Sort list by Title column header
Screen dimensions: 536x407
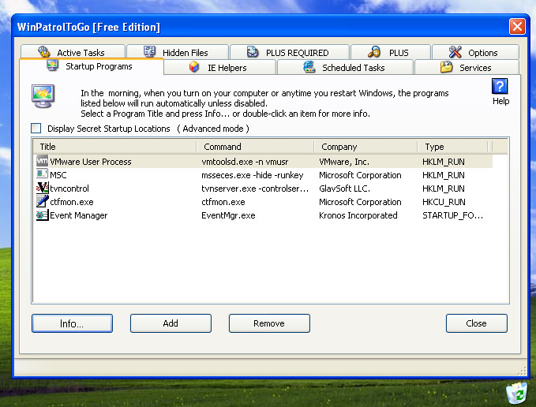click(114, 147)
